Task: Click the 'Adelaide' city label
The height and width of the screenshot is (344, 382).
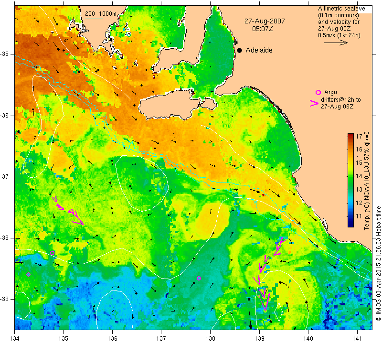Action: coord(259,50)
